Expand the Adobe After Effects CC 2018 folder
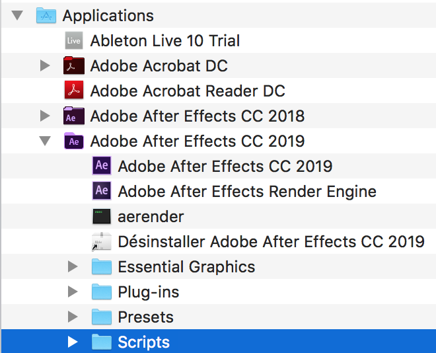Image resolution: width=436 pixels, height=353 pixels. 45,116
